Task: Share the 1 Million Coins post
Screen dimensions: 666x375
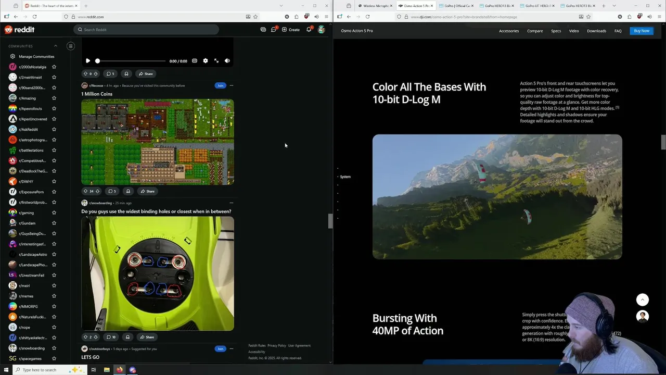Action: [147, 191]
